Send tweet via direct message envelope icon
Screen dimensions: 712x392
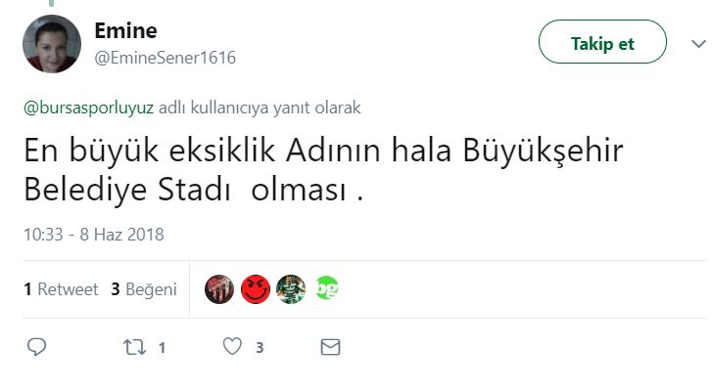coord(330,347)
